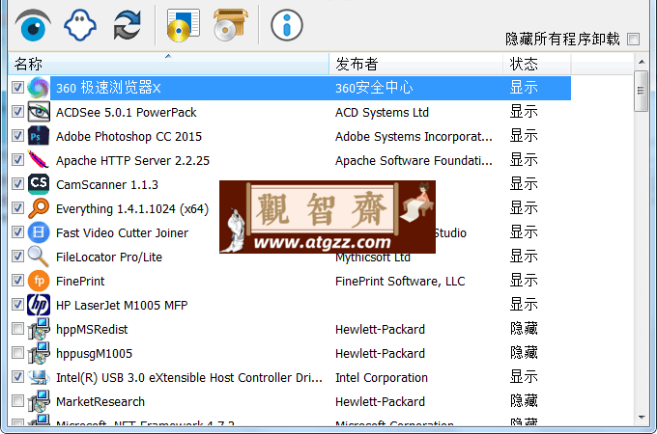Uncheck the FileLocator Pro/Lite checkbox
The height and width of the screenshot is (434, 657).
point(17,257)
